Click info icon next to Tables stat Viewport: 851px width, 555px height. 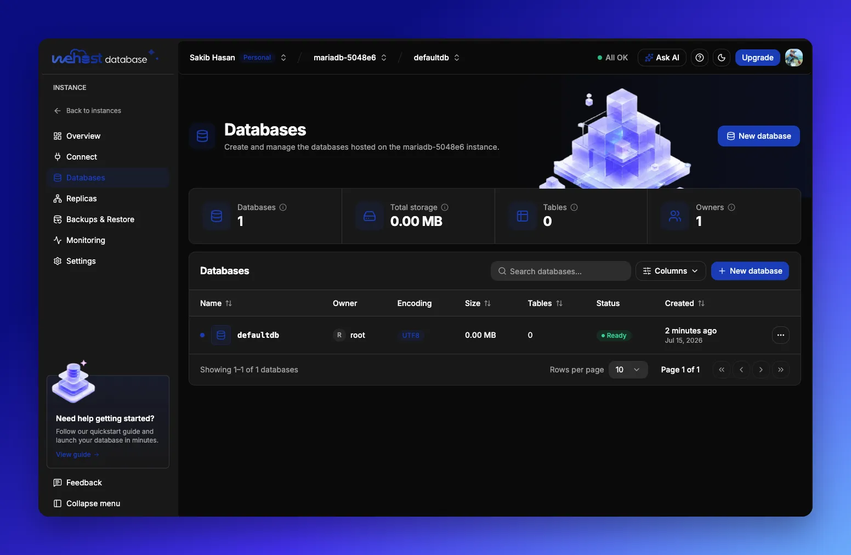pos(574,207)
